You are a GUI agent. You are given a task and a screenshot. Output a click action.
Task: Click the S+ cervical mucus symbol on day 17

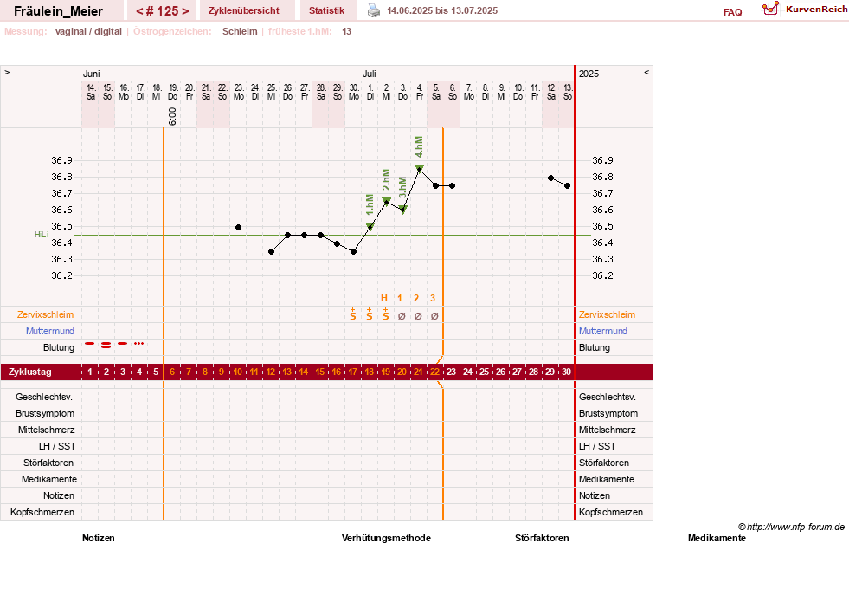click(x=353, y=314)
